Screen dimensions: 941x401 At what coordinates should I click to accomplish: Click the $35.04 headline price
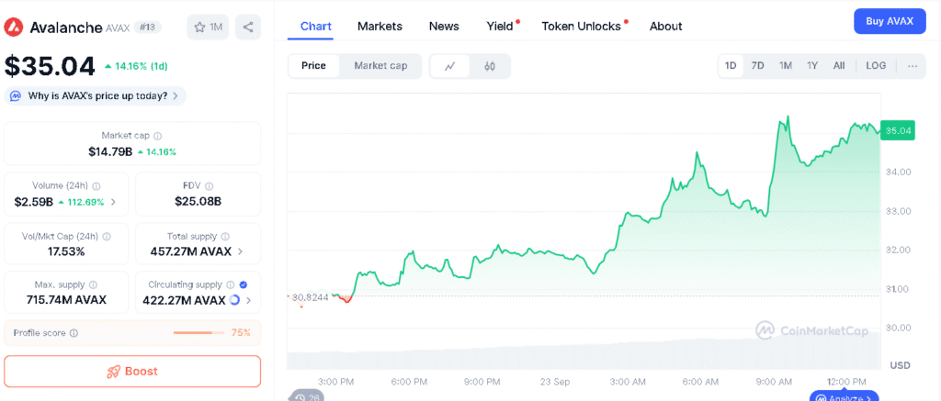(x=50, y=66)
